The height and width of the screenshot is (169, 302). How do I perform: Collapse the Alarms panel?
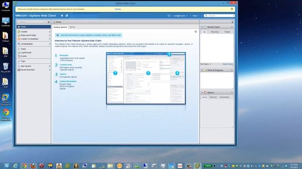[x=202, y=92]
